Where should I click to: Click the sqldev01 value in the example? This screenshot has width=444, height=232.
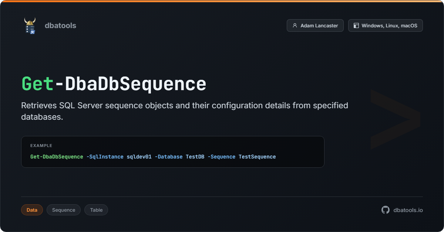tap(139, 157)
